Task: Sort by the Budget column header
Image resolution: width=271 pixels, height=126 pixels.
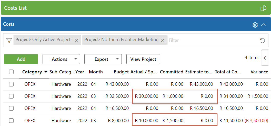Action: pyautogui.click(x=121, y=72)
